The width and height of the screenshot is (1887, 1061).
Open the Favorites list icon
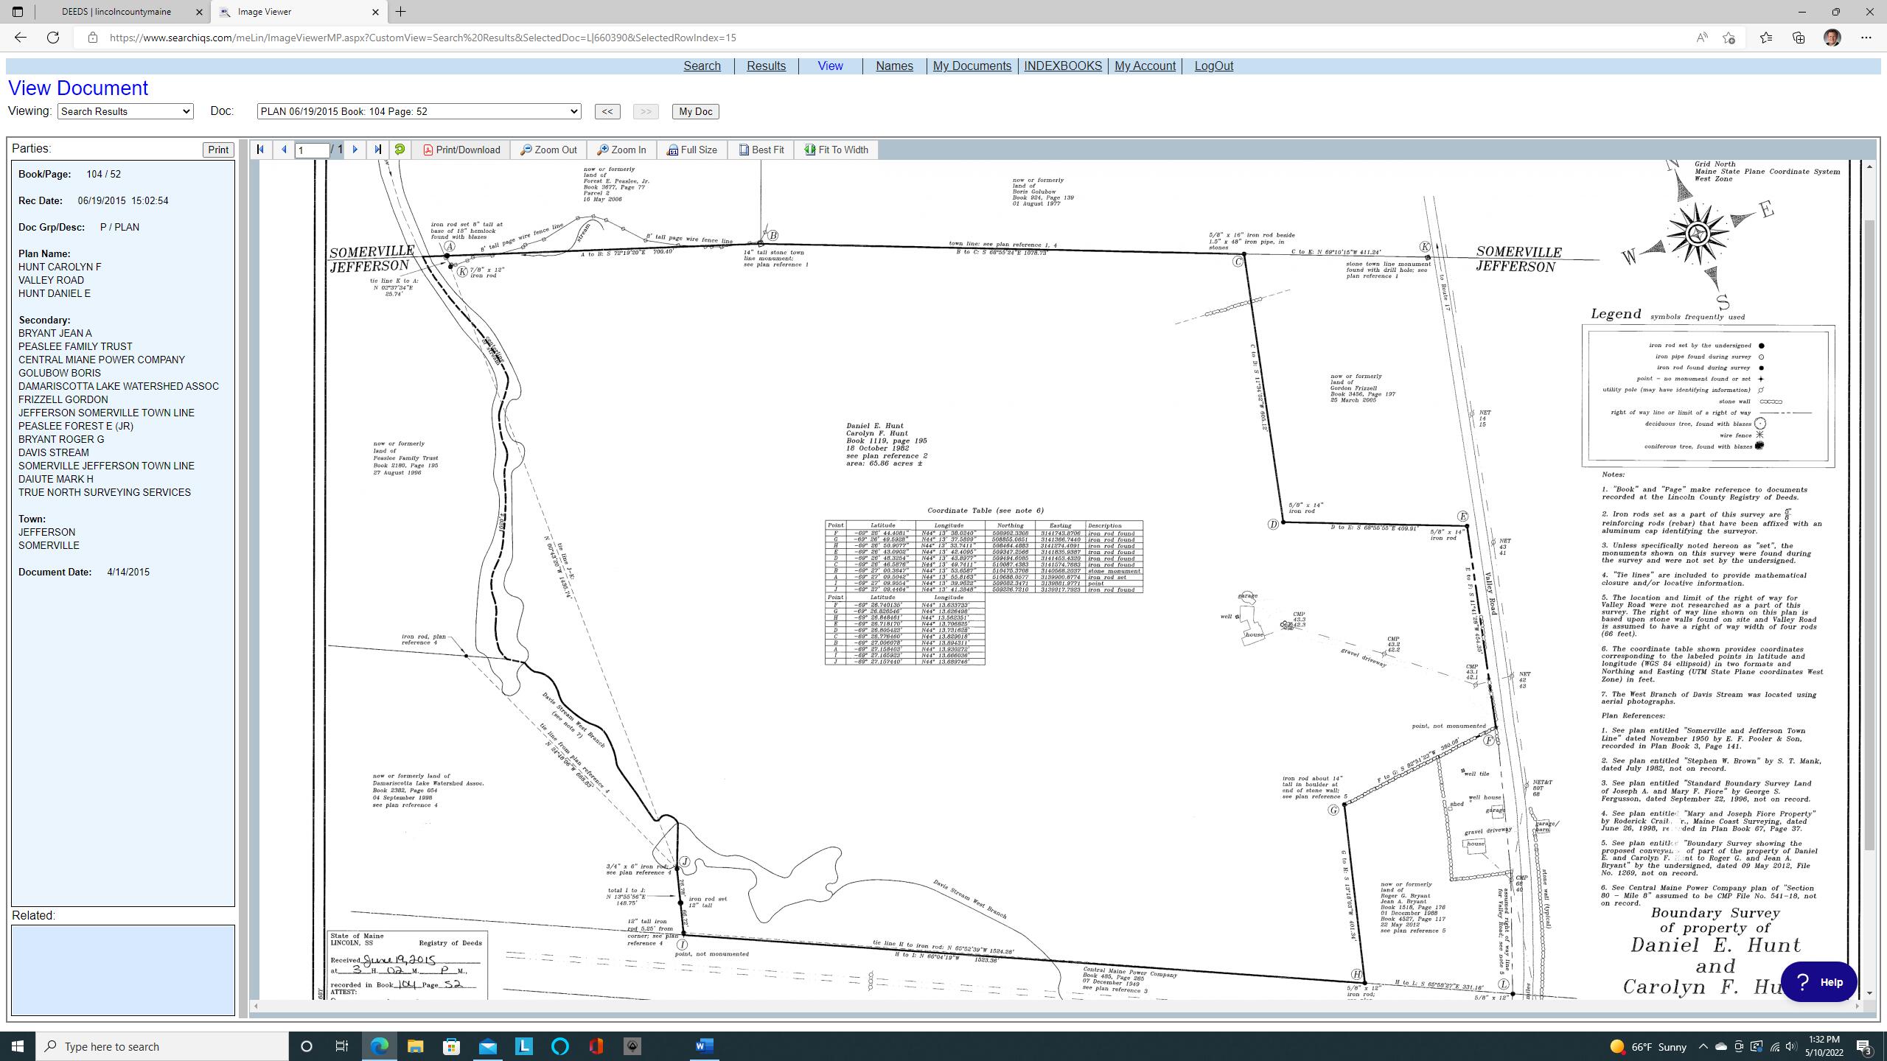click(1766, 38)
